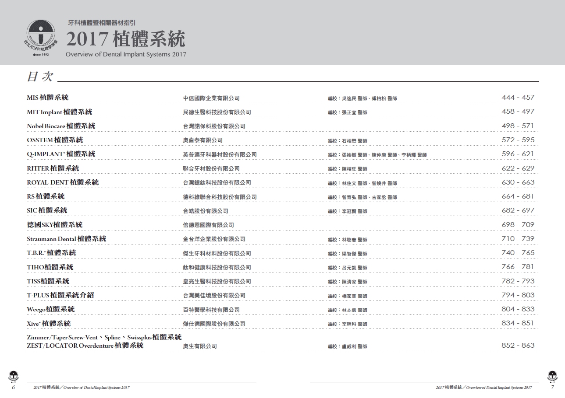Click company name '倍德恩國際有限公司'
The width and height of the screenshot is (565, 398).
[x=208, y=225]
